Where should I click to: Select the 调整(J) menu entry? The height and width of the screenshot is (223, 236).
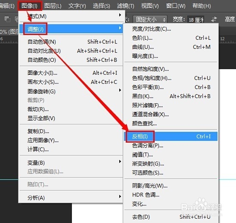click(71, 29)
